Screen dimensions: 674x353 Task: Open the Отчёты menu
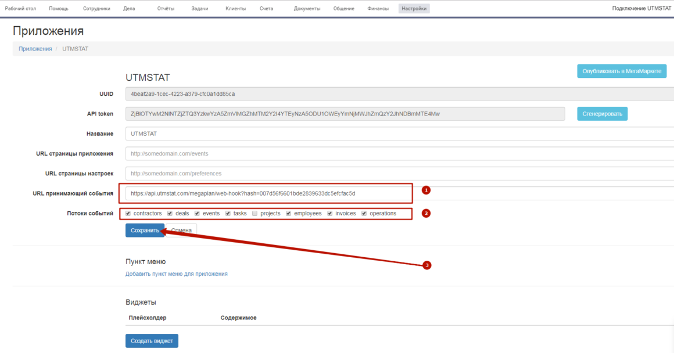pos(166,9)
